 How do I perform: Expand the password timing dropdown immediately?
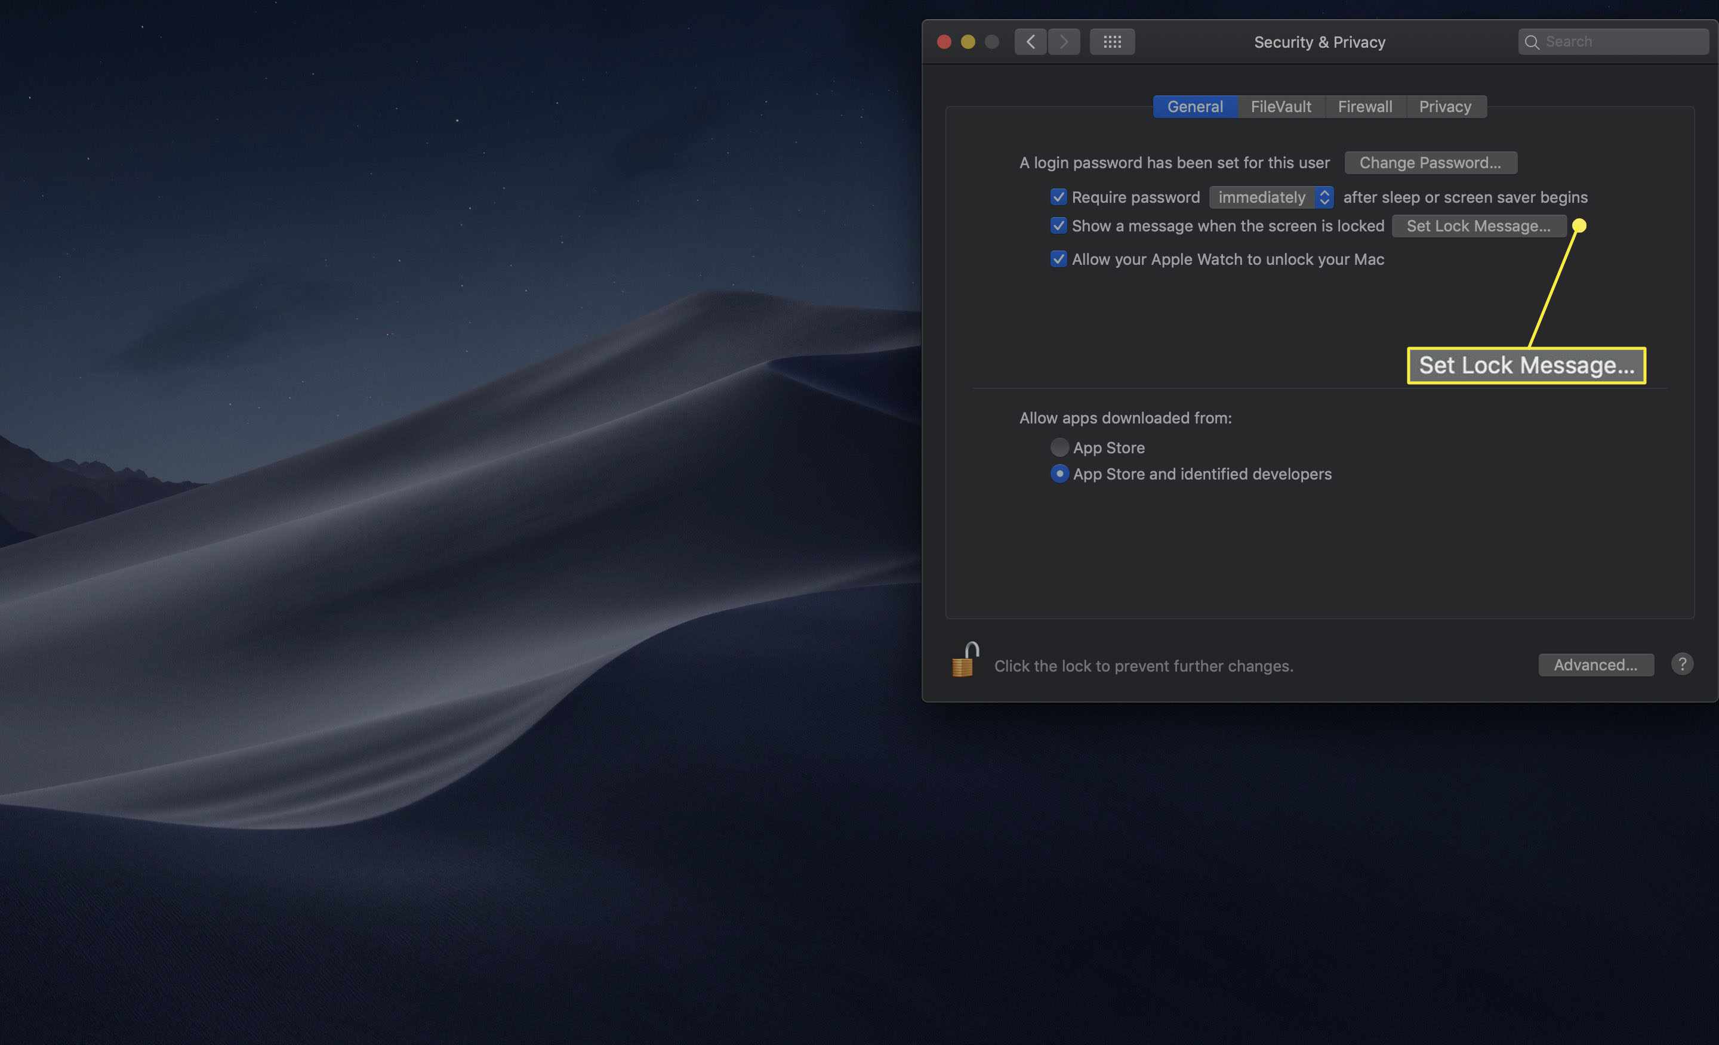[x=1271, y=196]
